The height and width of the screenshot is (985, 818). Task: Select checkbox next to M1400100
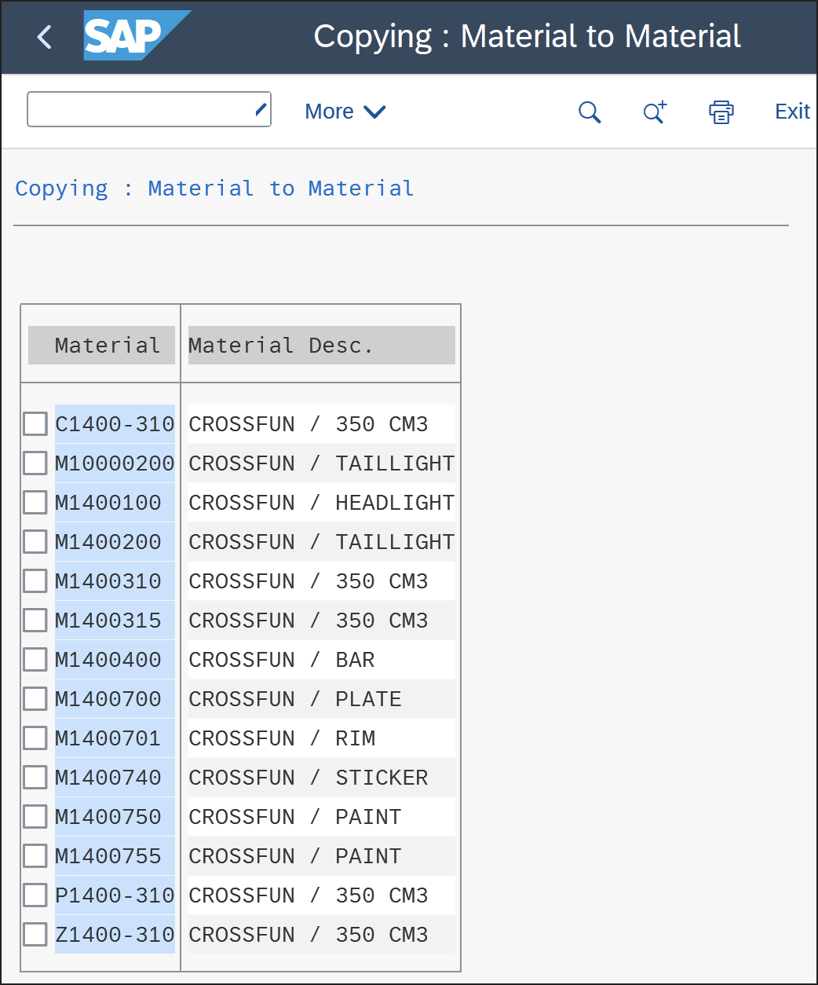coord(35,503)
